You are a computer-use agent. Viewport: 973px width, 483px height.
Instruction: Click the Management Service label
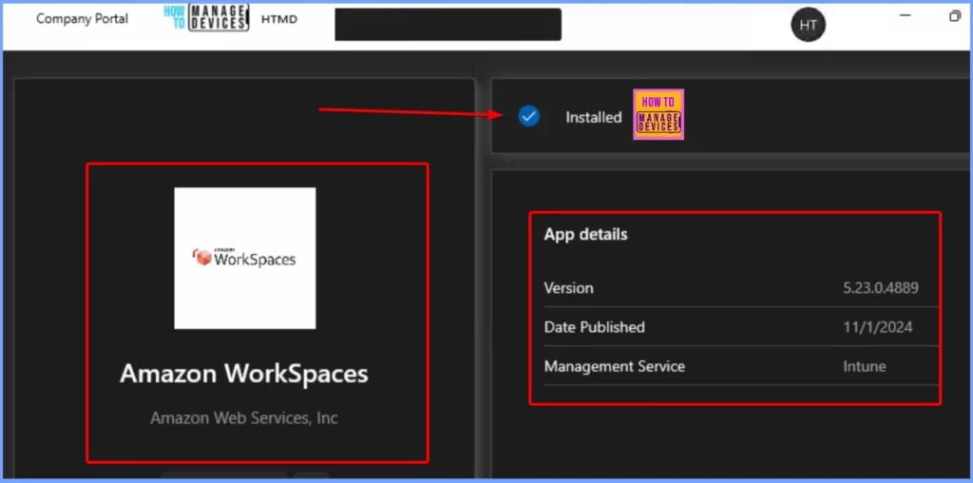point(615,366)
